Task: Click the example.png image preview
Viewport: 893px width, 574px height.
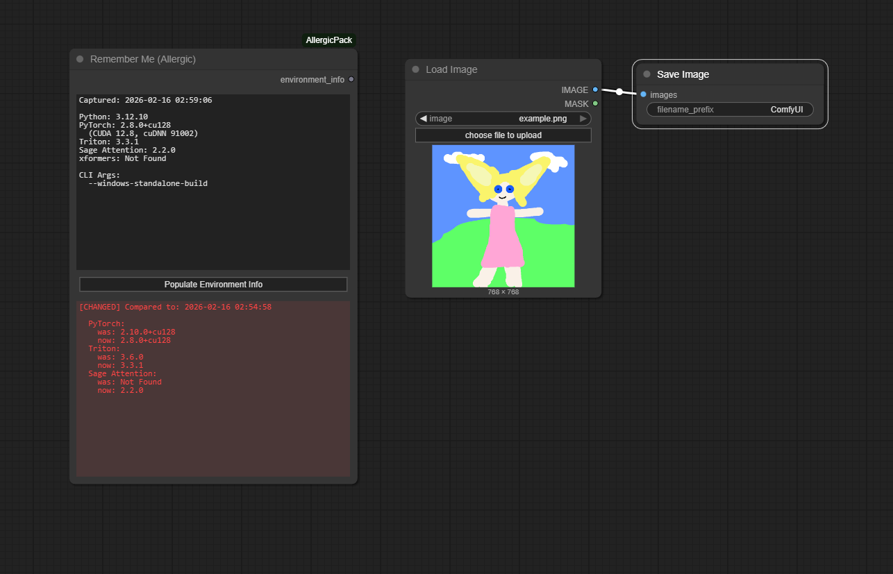Action: pyautogui.click(x=503, y=216)
